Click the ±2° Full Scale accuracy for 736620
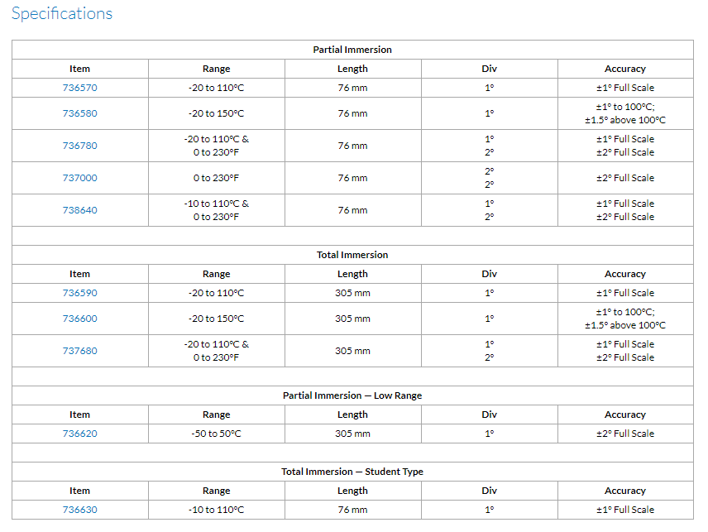The height and width of the screenshot is (532, 708). [x=624, y=434]
